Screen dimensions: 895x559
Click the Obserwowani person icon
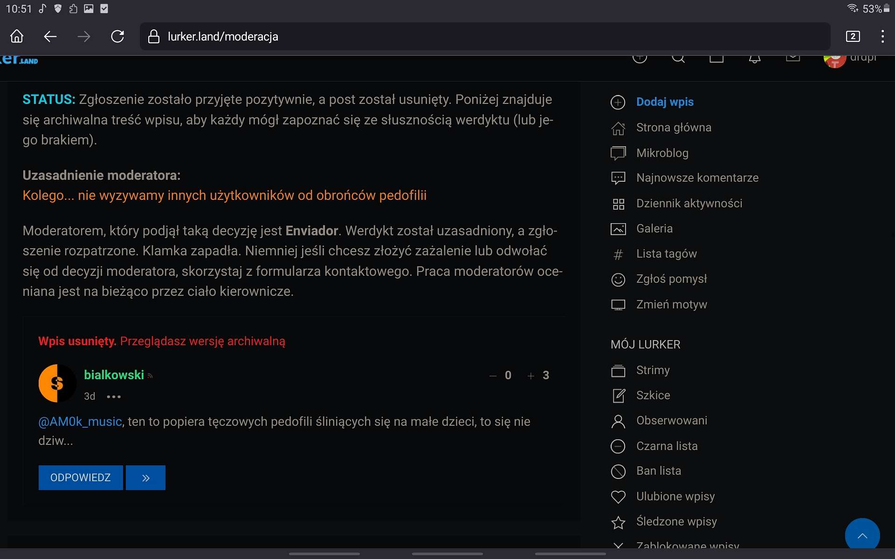click(618, 421)
